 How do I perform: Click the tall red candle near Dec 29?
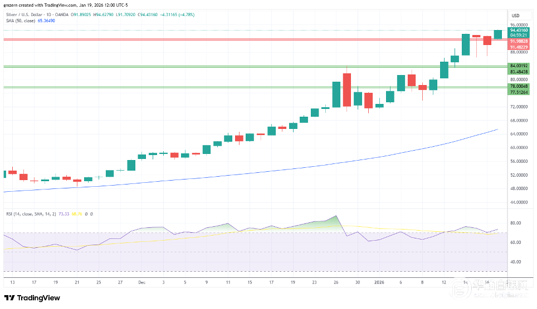[x=347, y=89]
